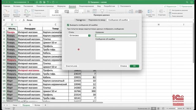Image resolution: width=196 pixels, height=110 pixels.
Task: Select cell with value 23619
Action: (x=75, y=74)
